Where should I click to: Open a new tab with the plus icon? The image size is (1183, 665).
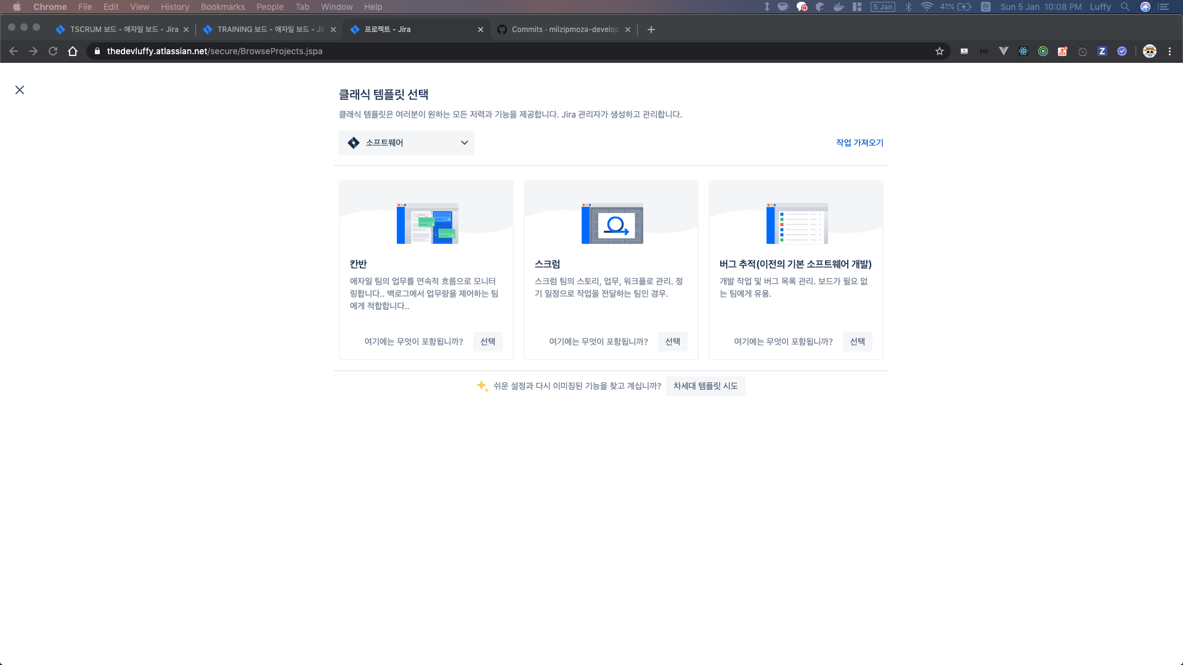[x=651, y=30]
